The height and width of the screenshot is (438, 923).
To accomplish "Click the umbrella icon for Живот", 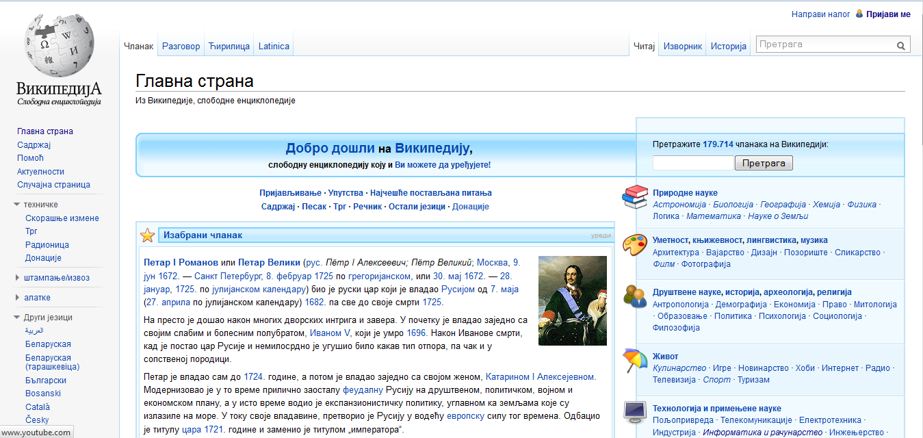I will point(635,360).
